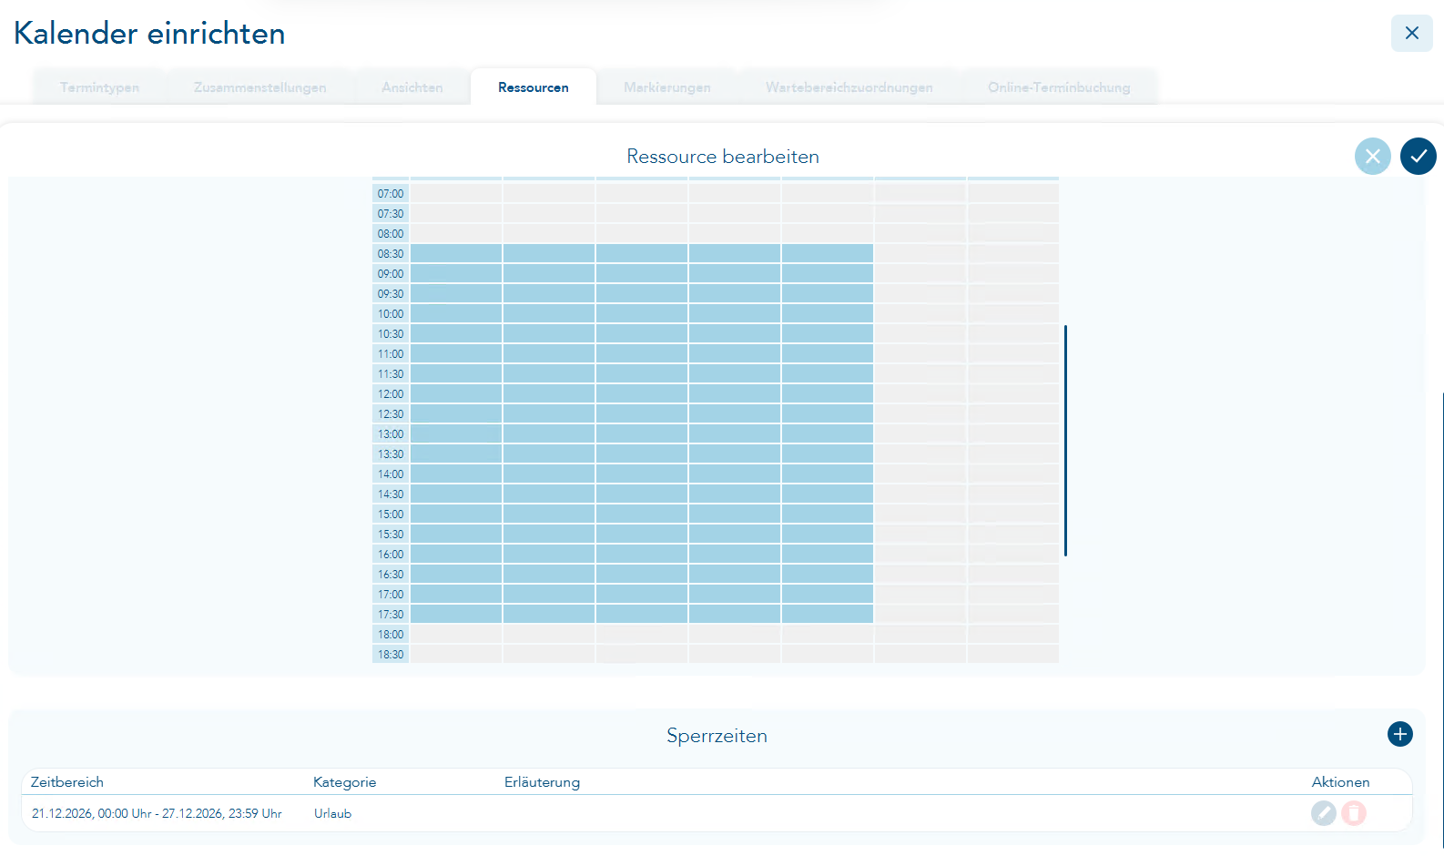Screen dimensions: 1444x856
Task: Switch to the Online-Terminbuchung tab
Action: point(1058,87)
